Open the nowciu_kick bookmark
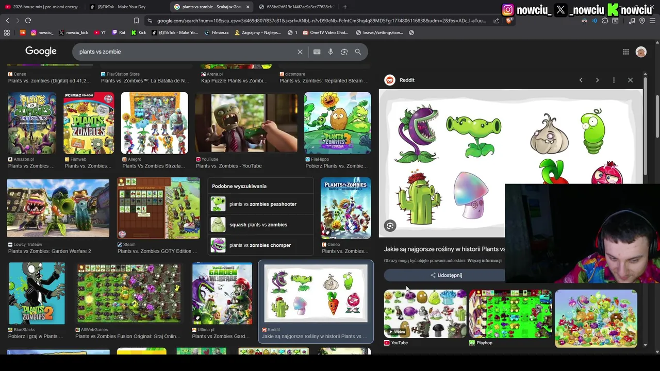This screenshot has width=660, height=371. coord(73,32)
